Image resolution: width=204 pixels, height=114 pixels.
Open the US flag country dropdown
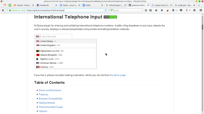(38, 37)
